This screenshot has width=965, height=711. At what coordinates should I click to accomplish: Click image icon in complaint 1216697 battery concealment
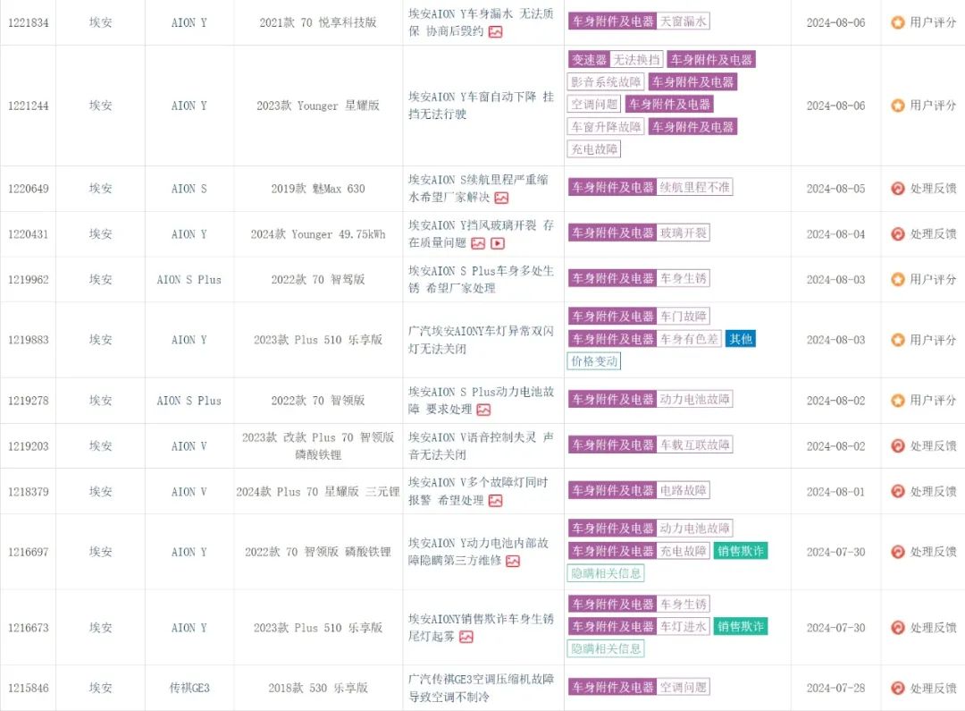point(513,562)
